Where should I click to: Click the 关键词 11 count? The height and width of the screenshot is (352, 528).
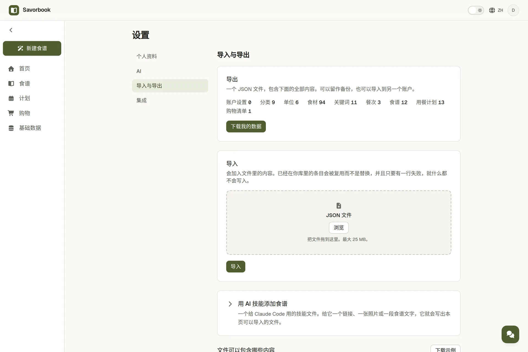pyautogui.click(x=345, y=102)
